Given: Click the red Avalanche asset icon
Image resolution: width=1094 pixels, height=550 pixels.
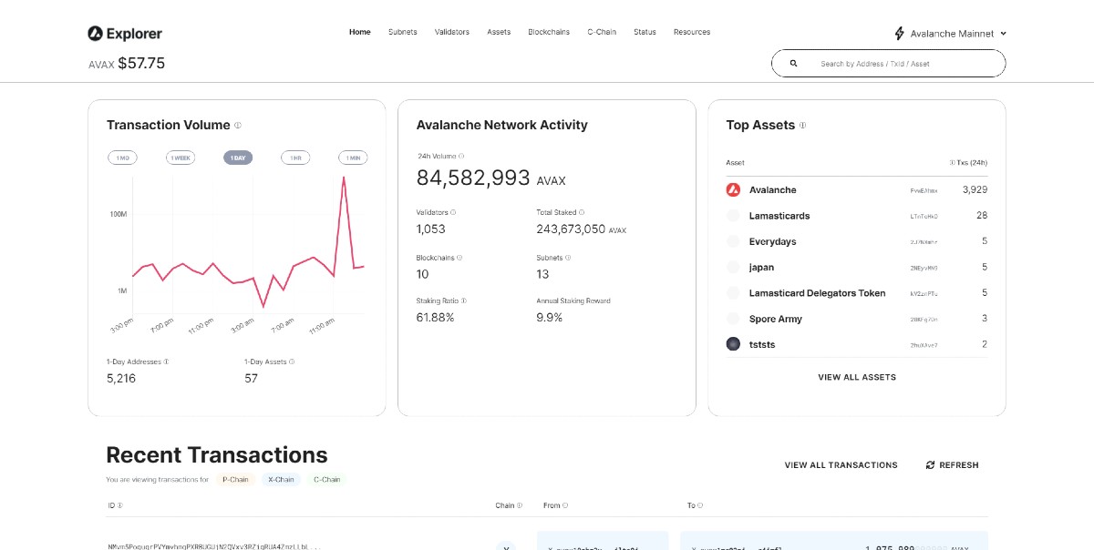Looking at the screenshot, I should pos(733,190).
